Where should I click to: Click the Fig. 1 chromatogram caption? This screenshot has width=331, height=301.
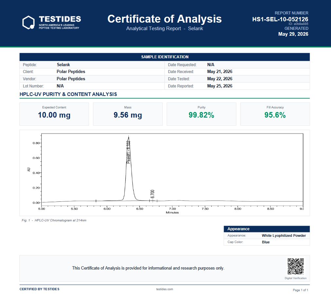click(x=54, y=220)
